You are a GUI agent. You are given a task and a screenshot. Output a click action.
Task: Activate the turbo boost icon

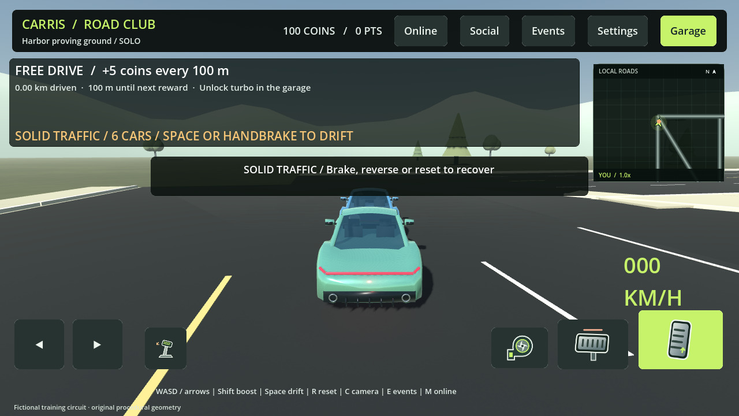[x=520, y=348]
